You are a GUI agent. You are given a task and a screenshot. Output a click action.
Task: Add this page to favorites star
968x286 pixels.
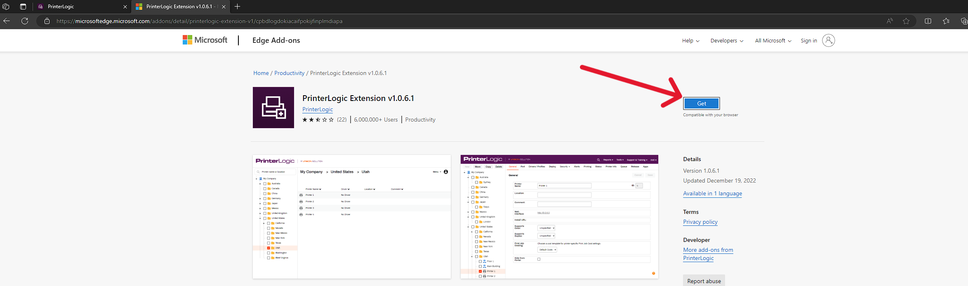(x=906, y=21)
